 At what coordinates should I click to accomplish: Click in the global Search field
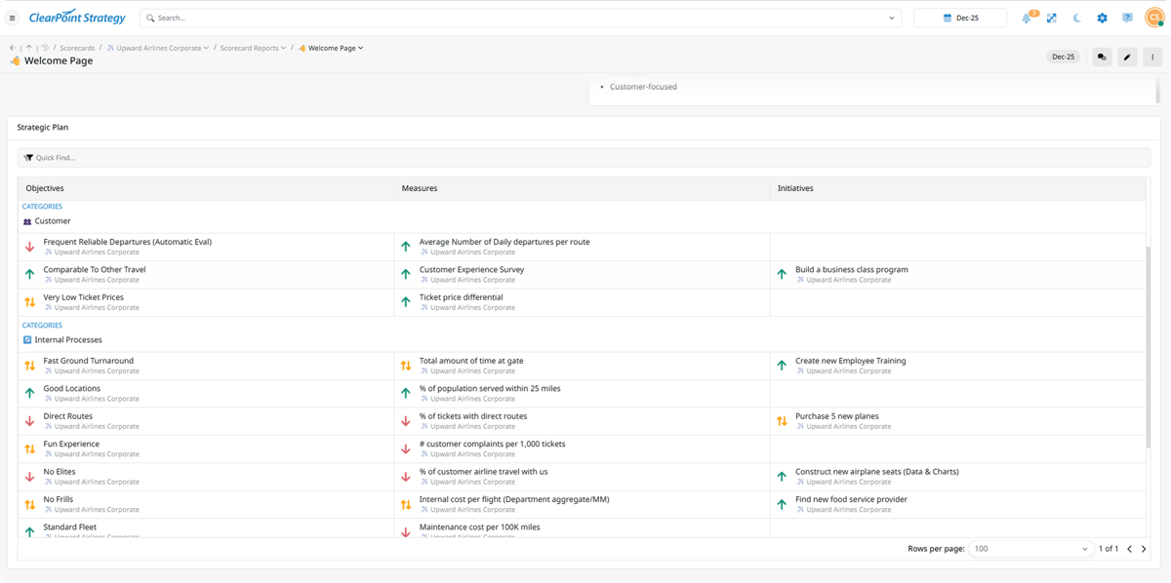point(521,18)
